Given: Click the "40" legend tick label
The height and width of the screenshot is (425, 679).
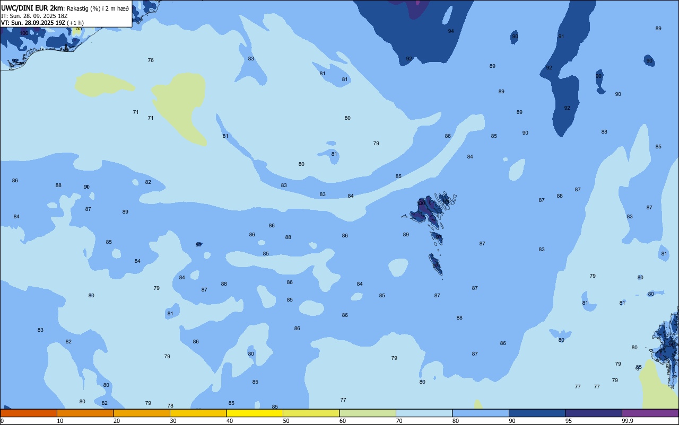Looking at the screenshot, I should click(x=230, y=421).
